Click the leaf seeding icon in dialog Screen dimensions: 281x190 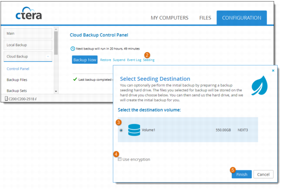259,85
